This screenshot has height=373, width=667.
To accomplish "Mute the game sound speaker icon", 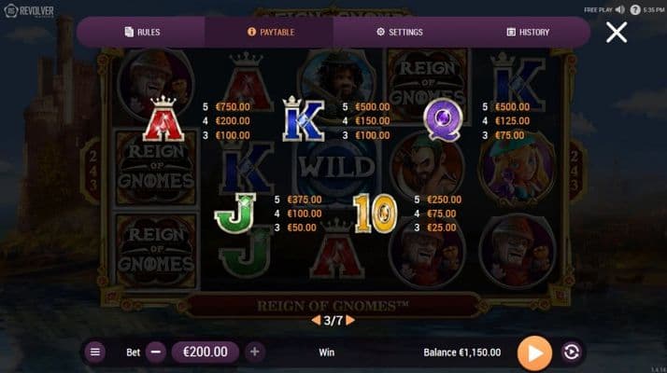I will click(x=620, y=9).
